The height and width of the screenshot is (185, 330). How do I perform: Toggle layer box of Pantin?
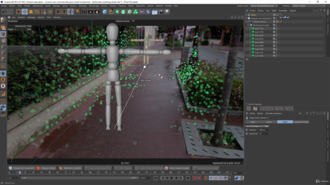pos(274,15)
